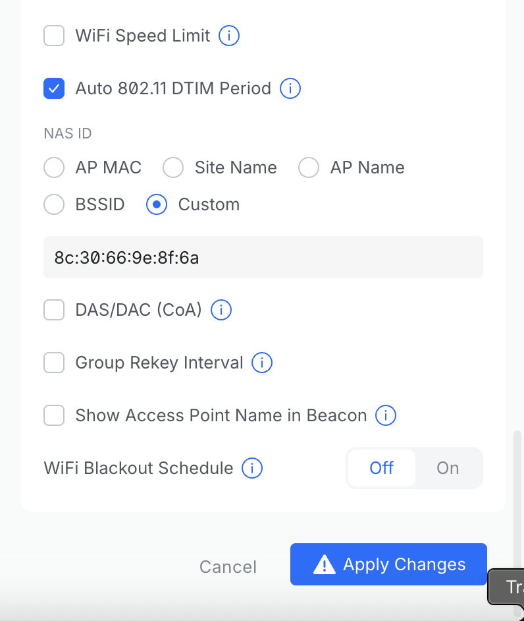The width and height of the screenshot is (524, 621).
Task: Turn WiFi Blackout Schedule On
Action: click(448, 468)
